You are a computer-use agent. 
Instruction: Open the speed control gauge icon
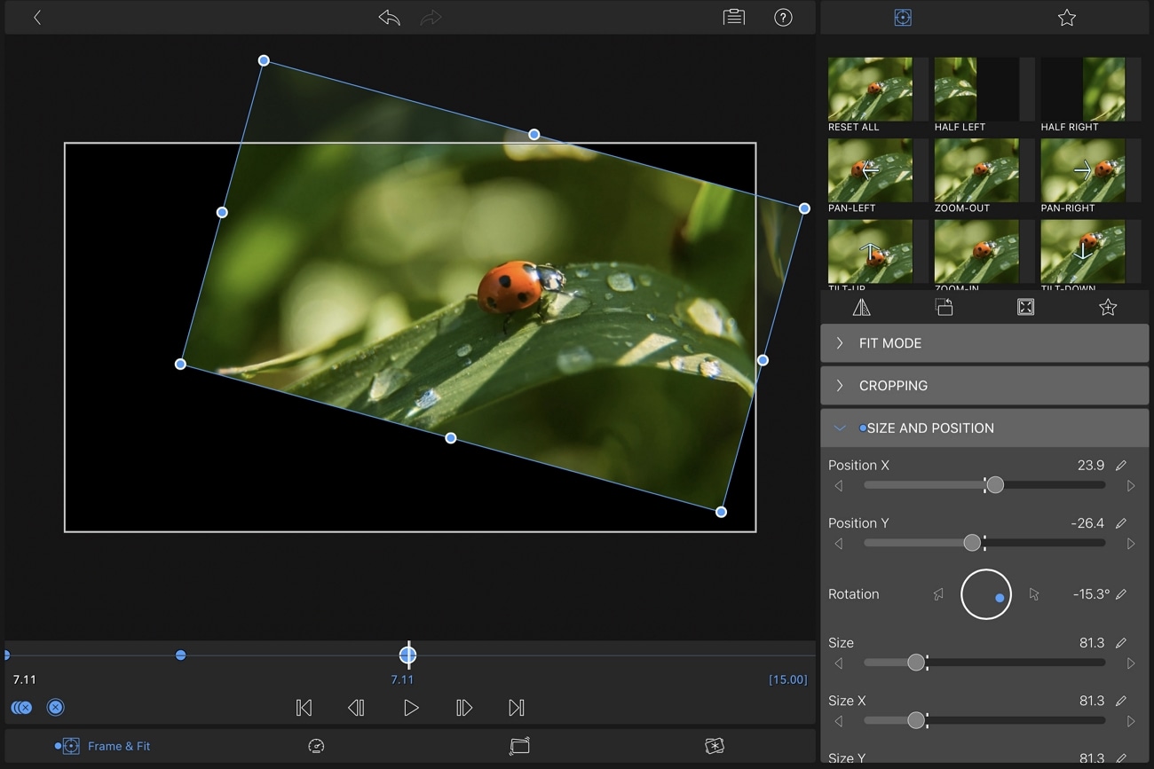(x=316, y=746)
